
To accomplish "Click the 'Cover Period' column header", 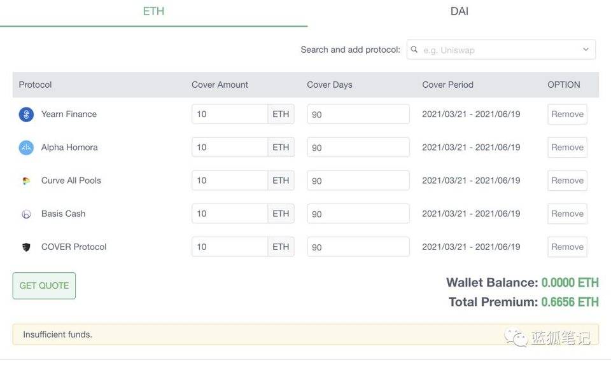I will pyautogui.click(x=447, y=85).
